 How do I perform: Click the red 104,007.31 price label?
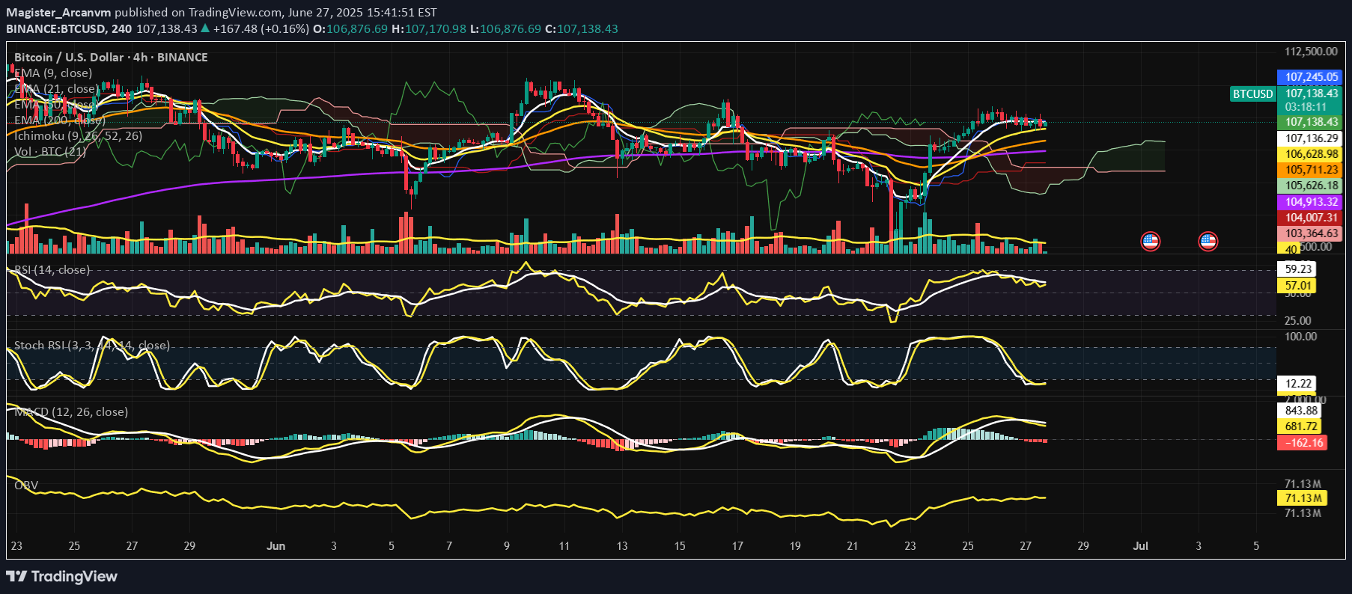[x=1311, y=218]
